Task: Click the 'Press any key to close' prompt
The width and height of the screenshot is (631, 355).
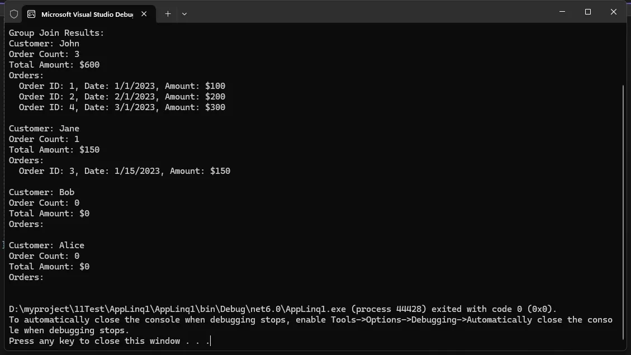Action: pyautogui.click(x=110, y=341)
